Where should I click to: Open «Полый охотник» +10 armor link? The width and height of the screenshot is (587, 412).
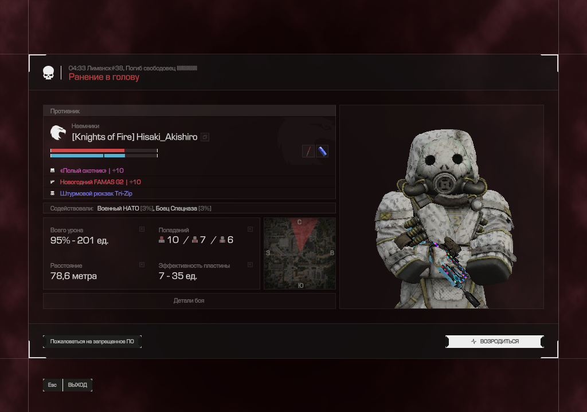point(92,171)
